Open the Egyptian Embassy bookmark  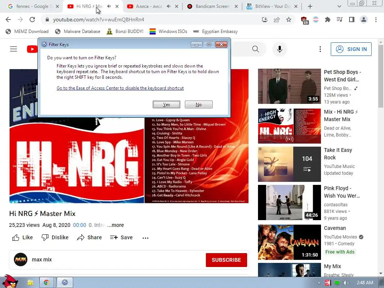216,31
